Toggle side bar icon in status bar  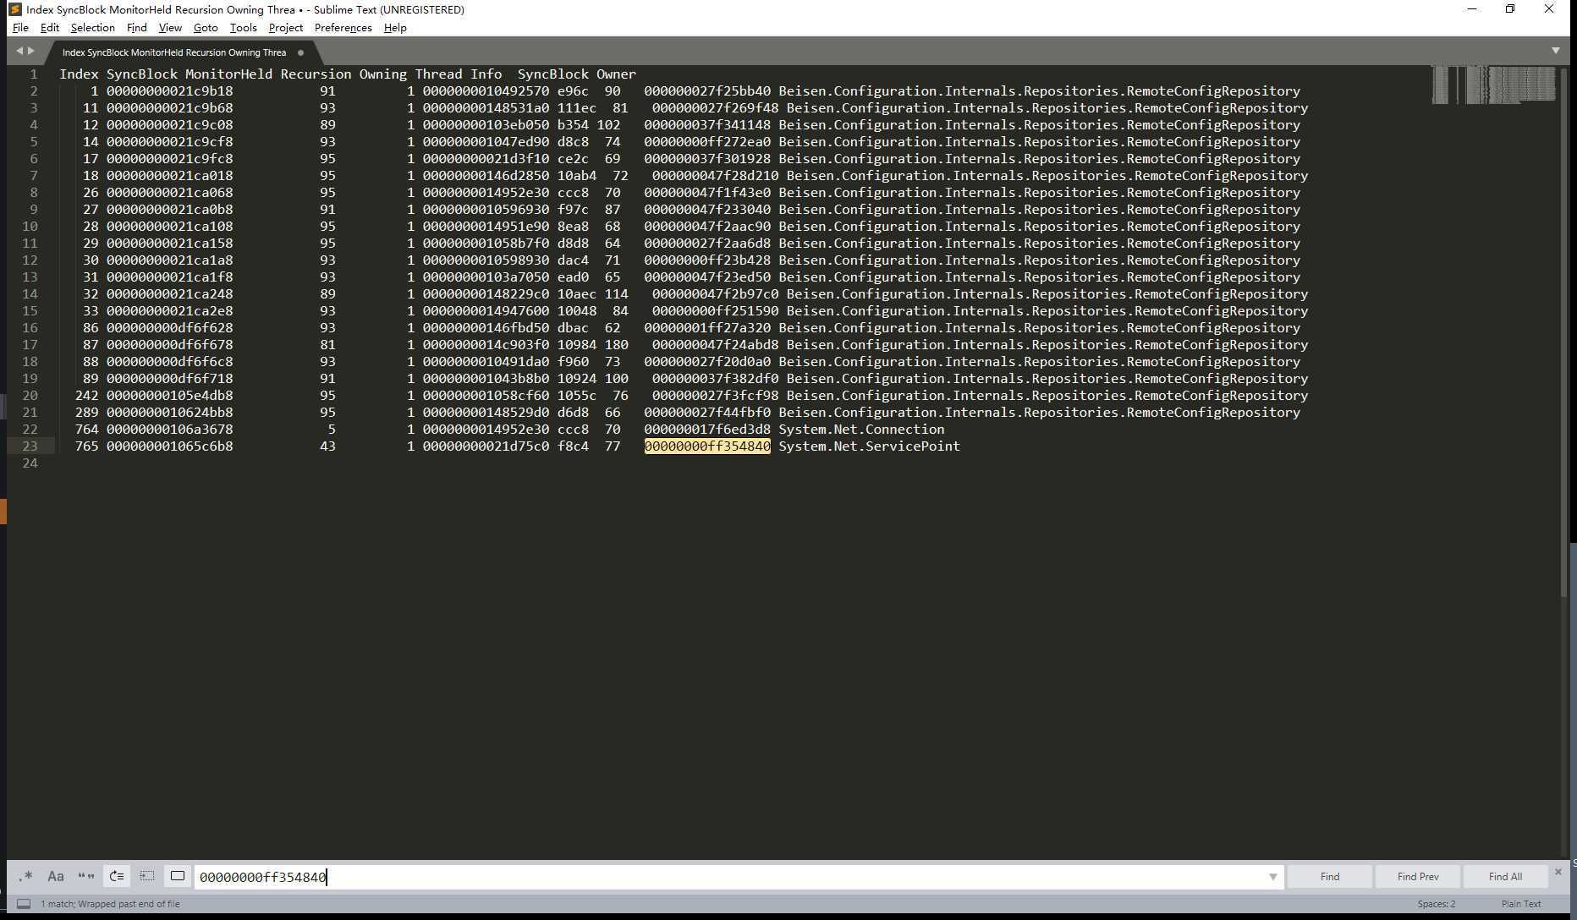24,904
